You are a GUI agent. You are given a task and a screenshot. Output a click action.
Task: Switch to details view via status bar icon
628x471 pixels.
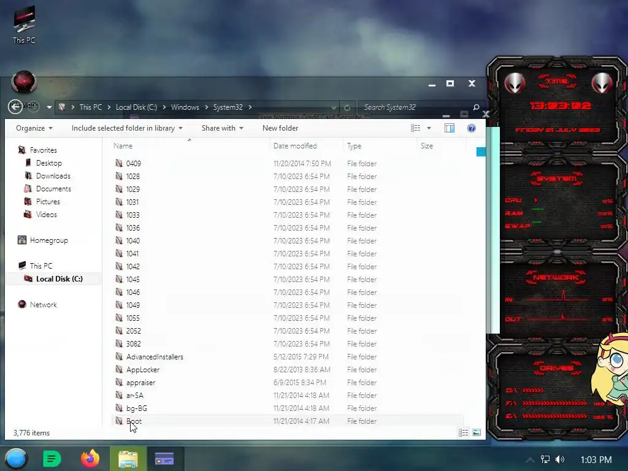click(464, 432)
